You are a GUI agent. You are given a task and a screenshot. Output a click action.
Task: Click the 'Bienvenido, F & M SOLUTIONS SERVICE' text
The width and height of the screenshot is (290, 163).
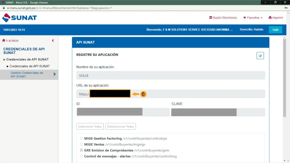tap(189, 29)
